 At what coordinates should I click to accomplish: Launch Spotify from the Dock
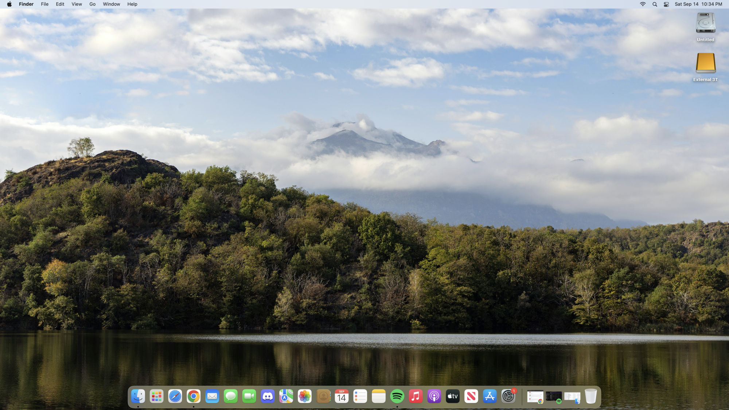[x=397, y=396]
